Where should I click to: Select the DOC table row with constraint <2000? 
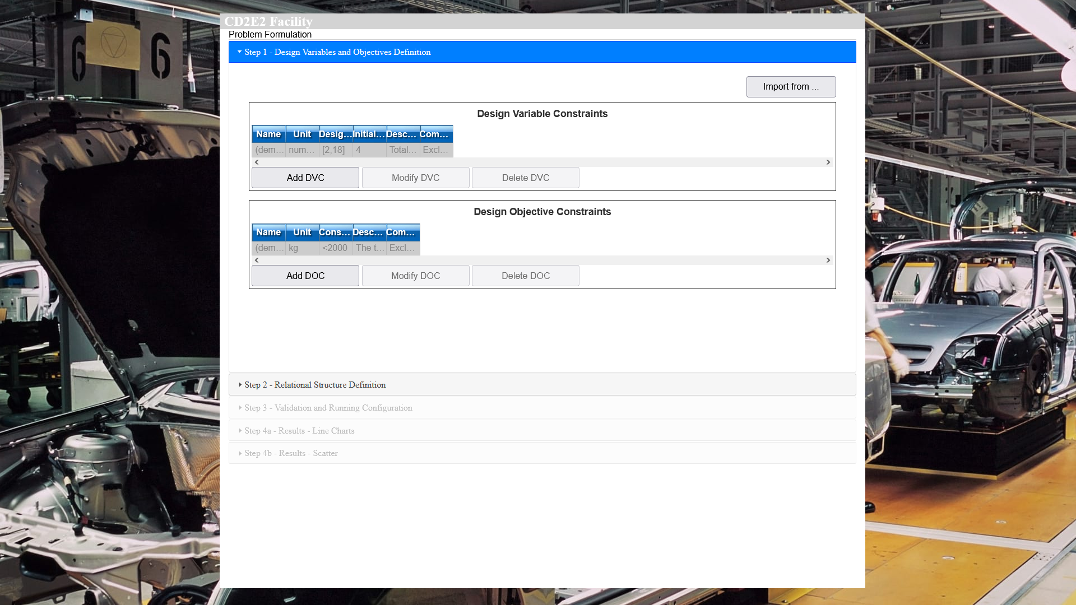[x=335, y=248]
